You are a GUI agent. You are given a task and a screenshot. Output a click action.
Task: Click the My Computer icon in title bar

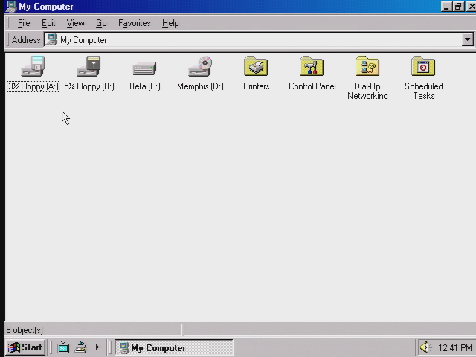(x=11, y=7)
